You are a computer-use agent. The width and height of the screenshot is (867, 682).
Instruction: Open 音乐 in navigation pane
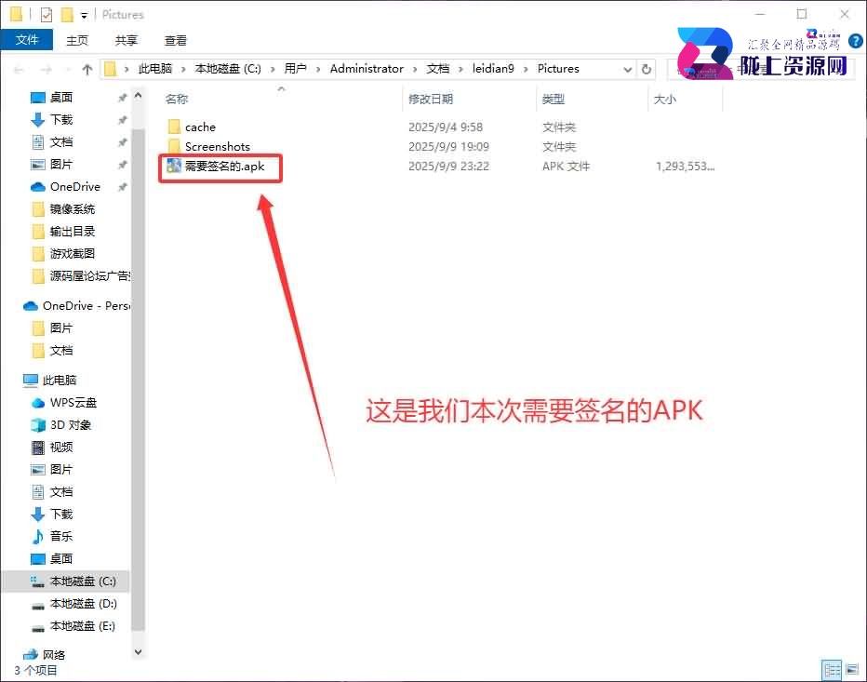click(60, 536)
